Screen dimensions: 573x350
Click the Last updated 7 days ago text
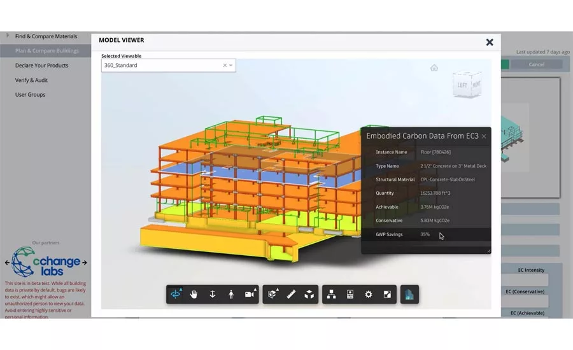542,52
